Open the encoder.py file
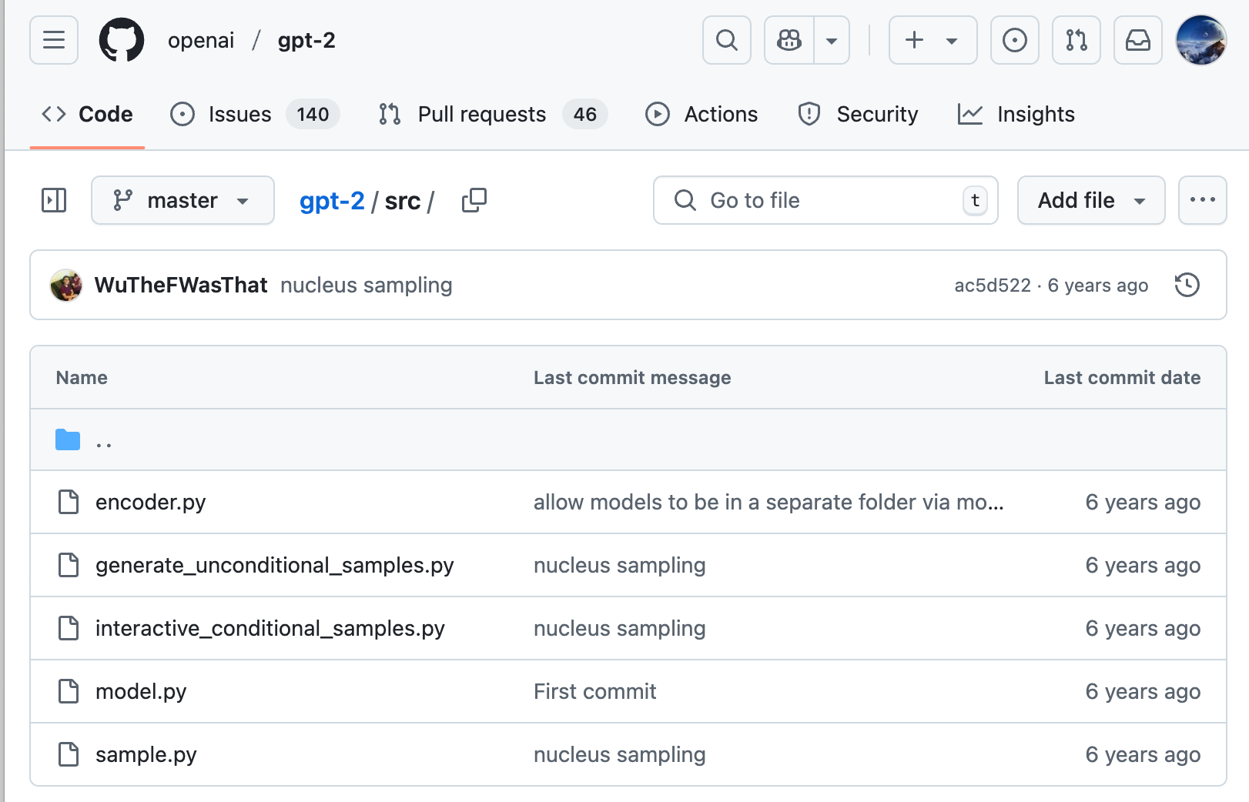This screenshot has height=802, width=1249. click(151, 502)
